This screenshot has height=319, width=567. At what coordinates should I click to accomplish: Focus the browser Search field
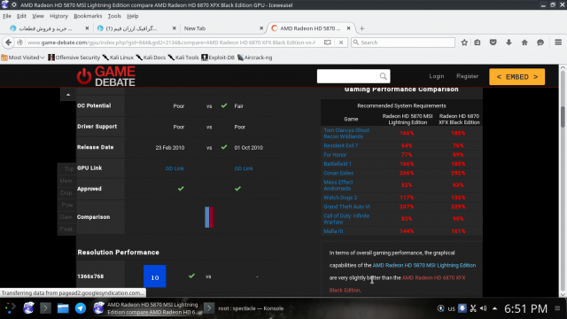click(403, 43)
